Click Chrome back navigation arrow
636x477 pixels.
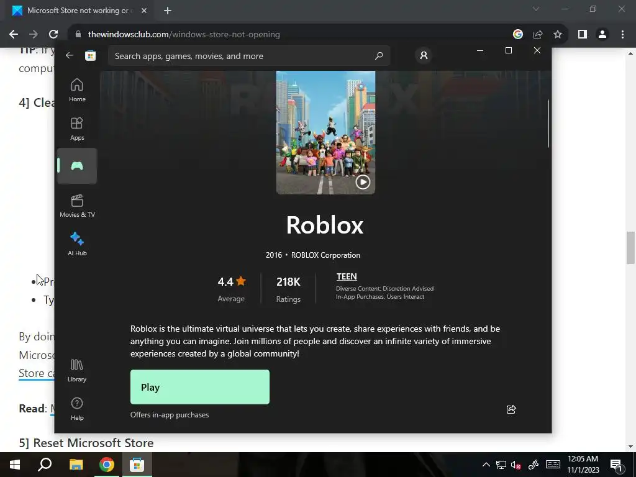pyautogui.click(x=14, y=35)
